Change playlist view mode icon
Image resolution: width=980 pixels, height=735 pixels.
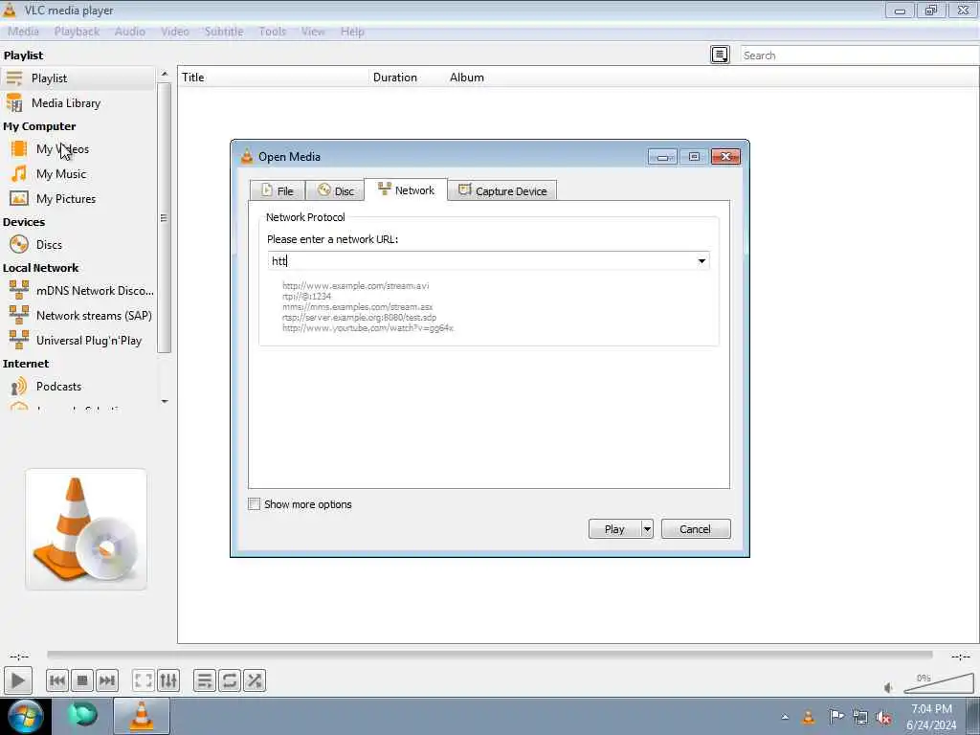click(720, 55)
